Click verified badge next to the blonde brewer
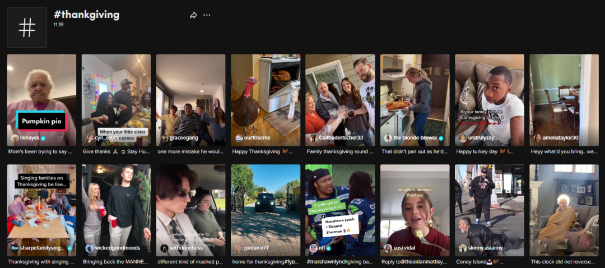605x268 pixels. [x=441, y=138]
